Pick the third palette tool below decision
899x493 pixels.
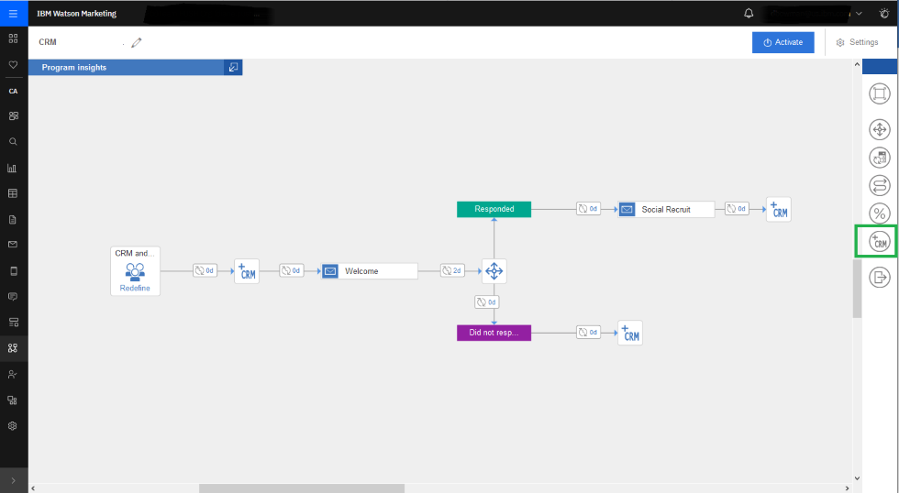[880, 158]
